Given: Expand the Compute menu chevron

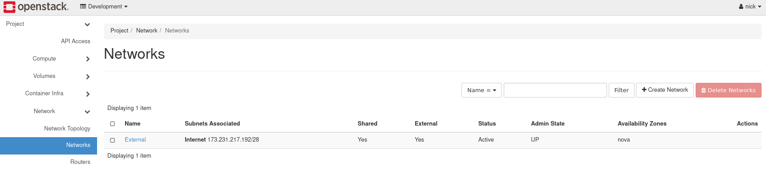Looking at the screenshot, I should pyautogui.click(x=88, y=59).
